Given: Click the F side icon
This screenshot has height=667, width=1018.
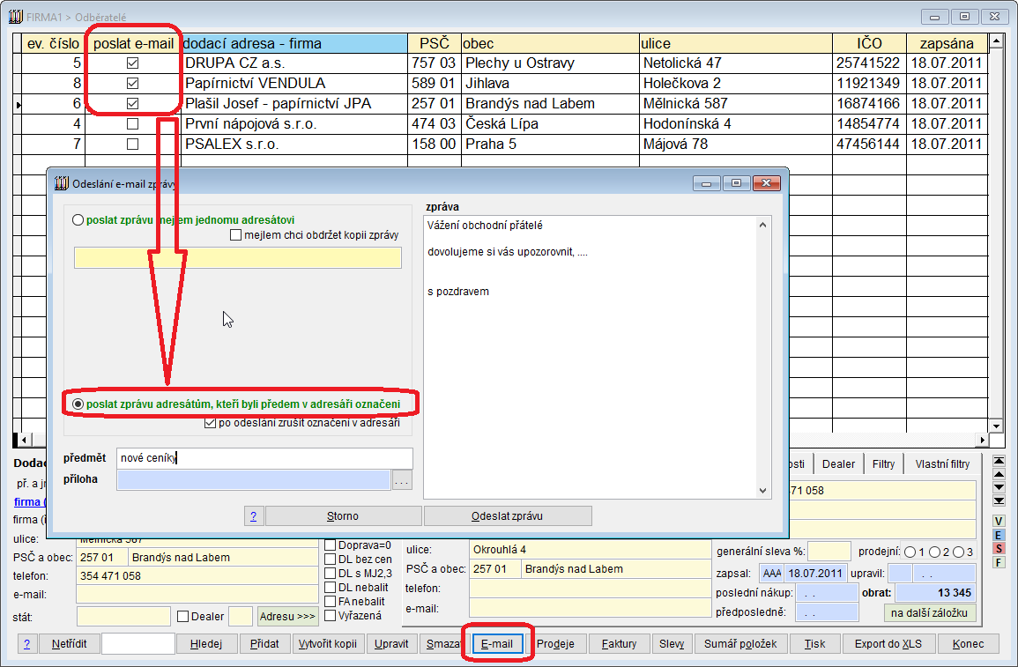Looking at the screenshot, I should 999,562.
